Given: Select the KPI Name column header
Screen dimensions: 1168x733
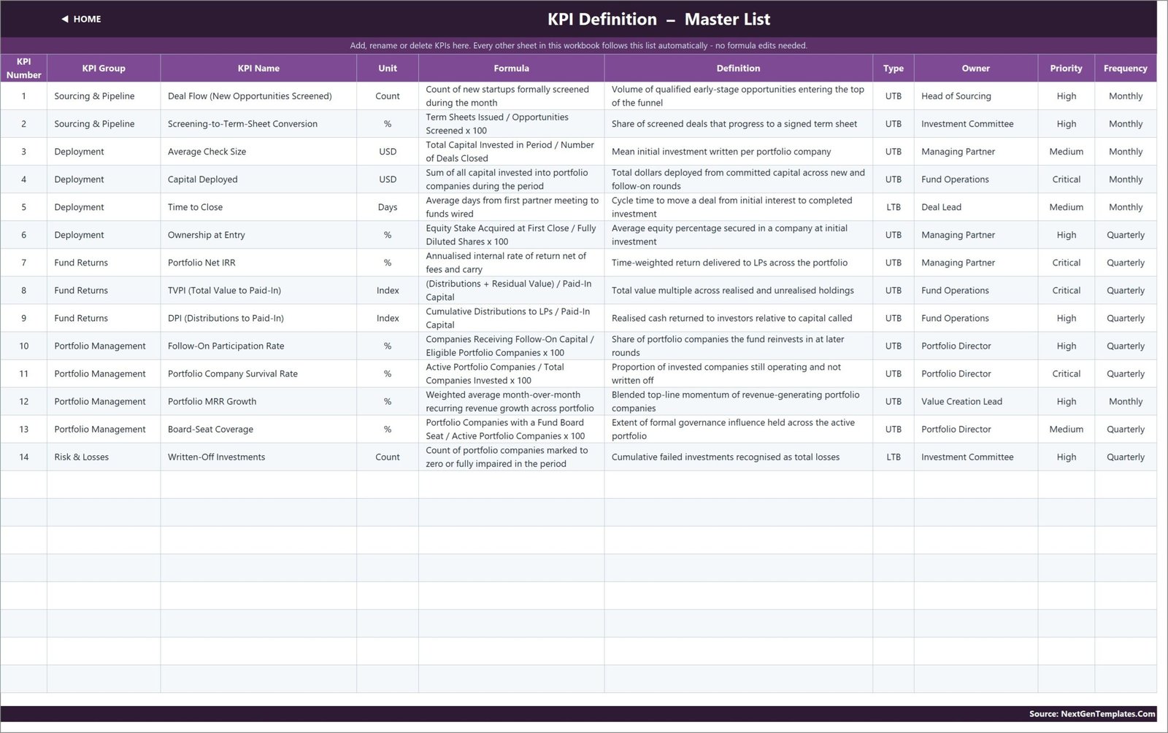Looking at the screenshot, I should 258,68.
